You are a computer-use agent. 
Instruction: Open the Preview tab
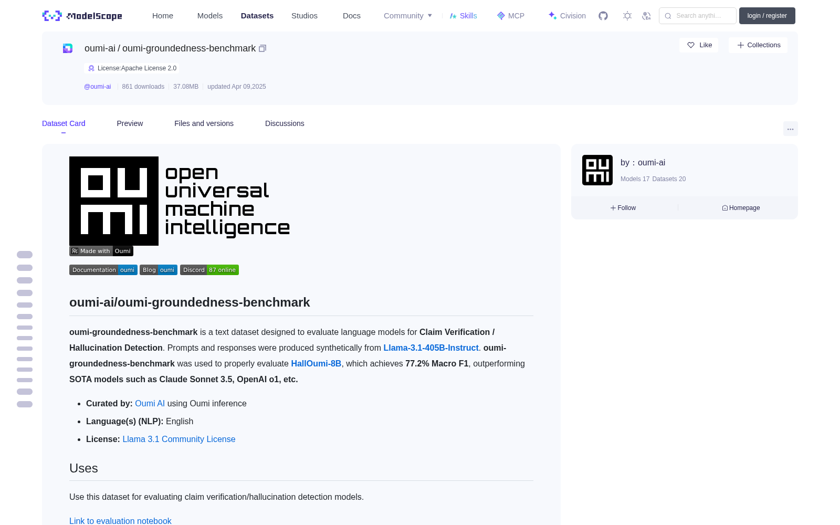tap(130, 123)
